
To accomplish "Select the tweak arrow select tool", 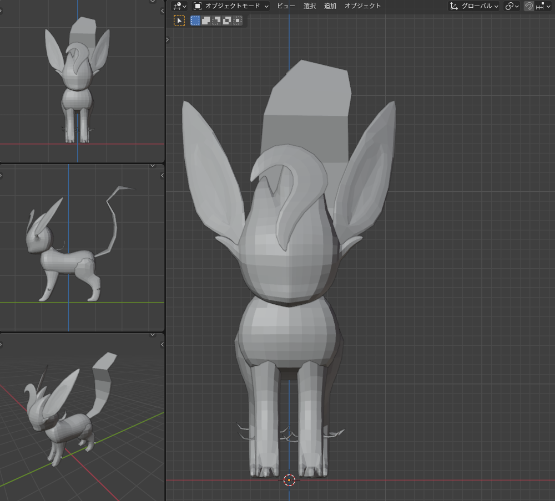I will [179, 21].
